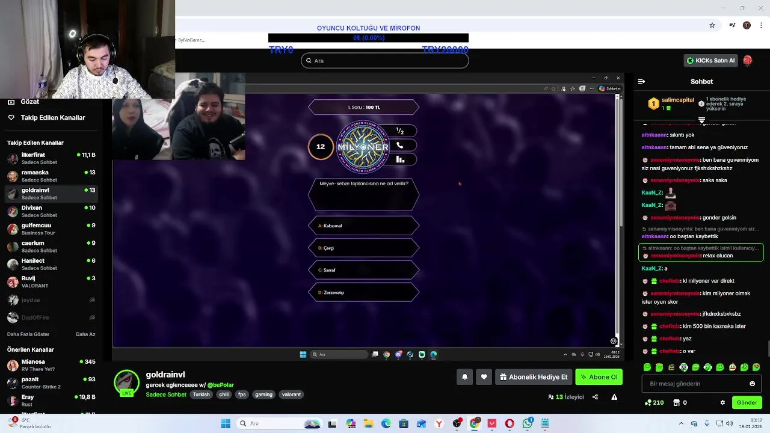Collapse the Sohbet chat panel arrow icon

tap(641, 81)
